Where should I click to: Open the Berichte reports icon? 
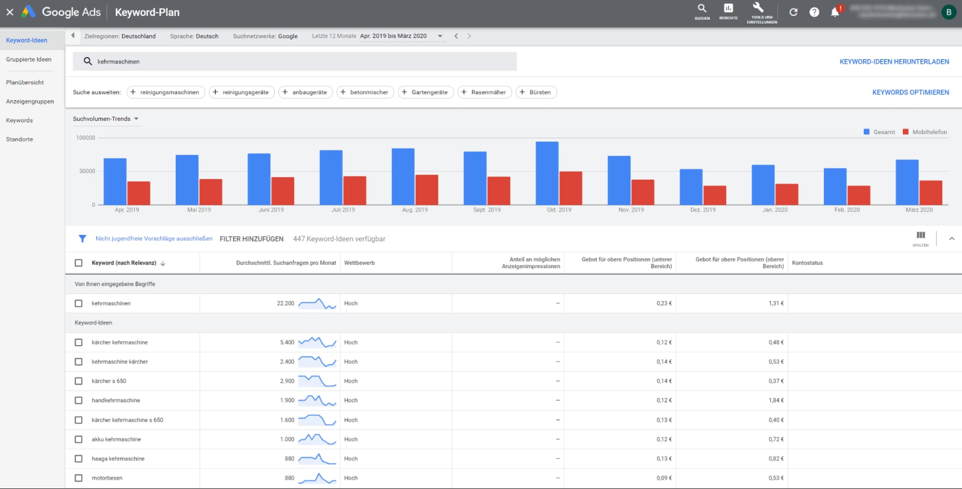pyautogui.click(x=728, y=12)
